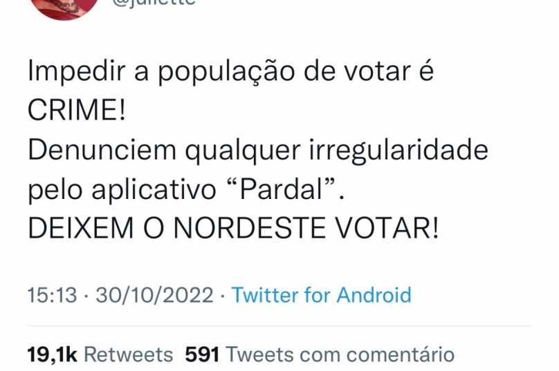The width and height of the screenshot is (559, 371).
Task: View the 19,1k Retweets list
Action: [x=100, y=355]
